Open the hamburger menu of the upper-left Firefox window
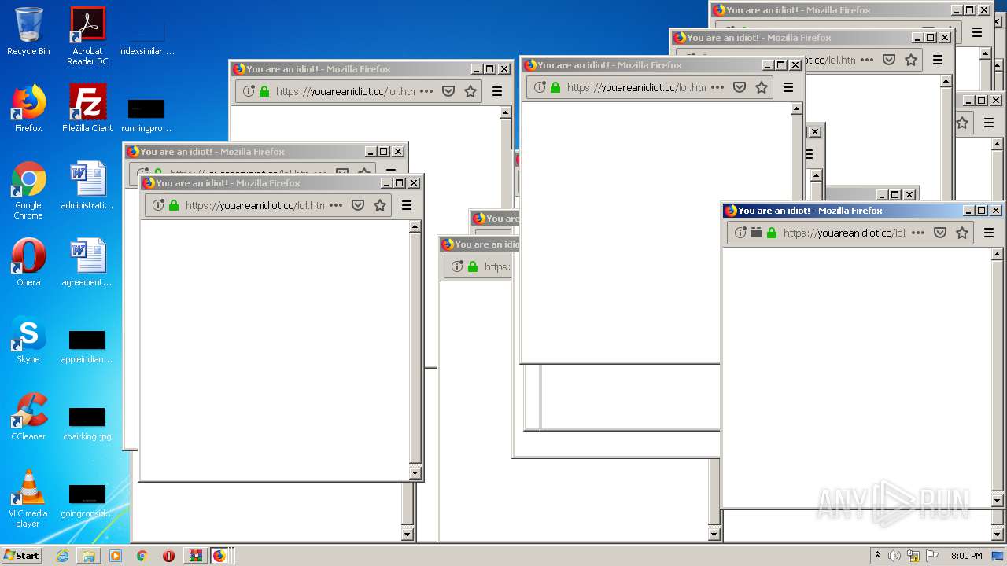This screenshot has width=1007, height=566. pyautogui.click(x=497, y=91)
